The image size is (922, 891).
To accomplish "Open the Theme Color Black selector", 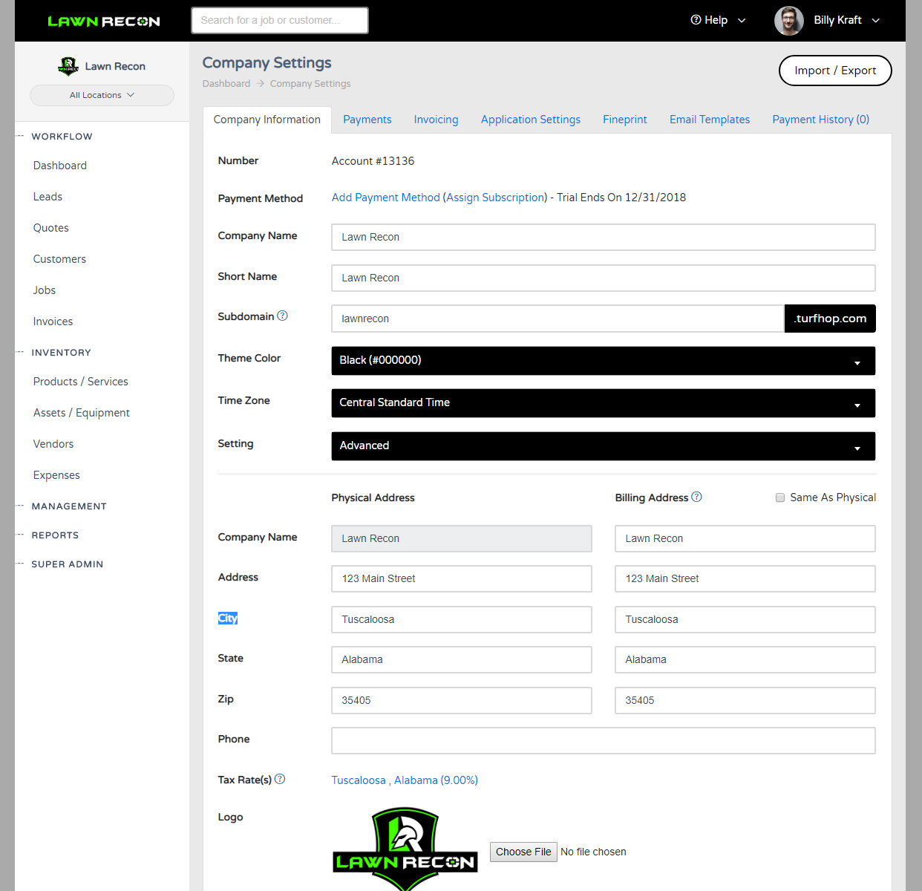I will coord(603,361).
